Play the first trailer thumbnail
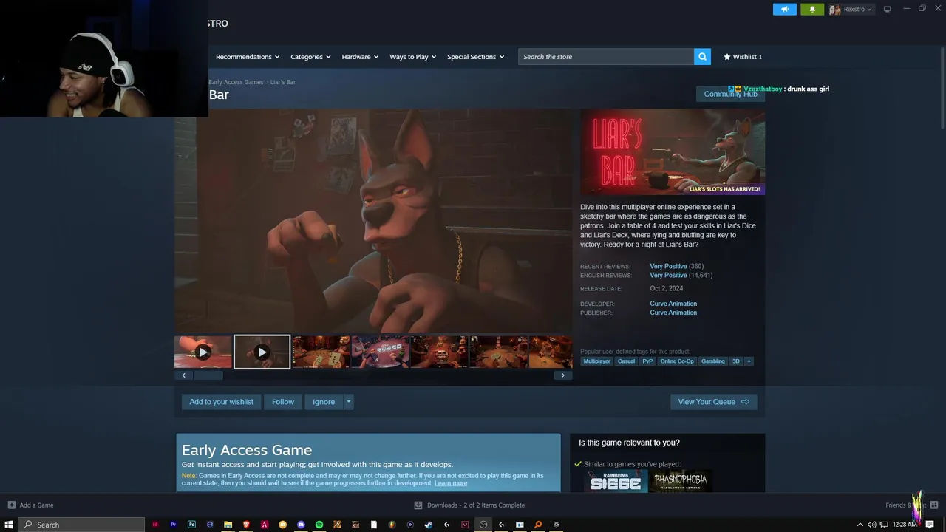Screen dimensions: 946x532 pyautogui.click(x=203, y=352)
